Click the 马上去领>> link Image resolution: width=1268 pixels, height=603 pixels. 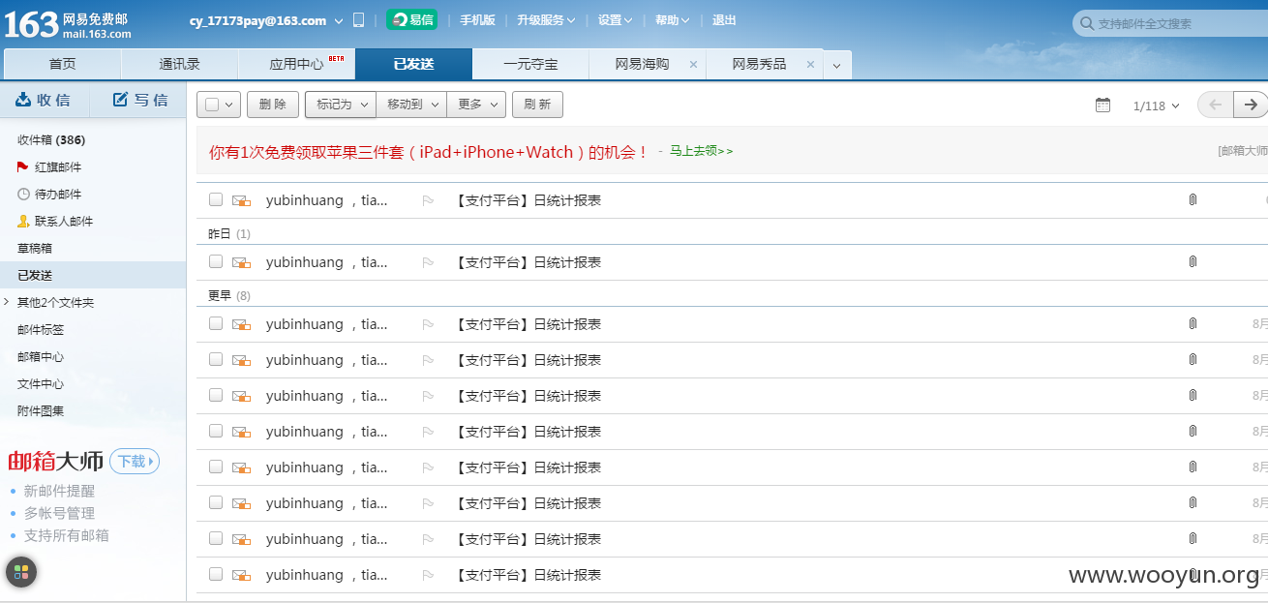point(701,151)
